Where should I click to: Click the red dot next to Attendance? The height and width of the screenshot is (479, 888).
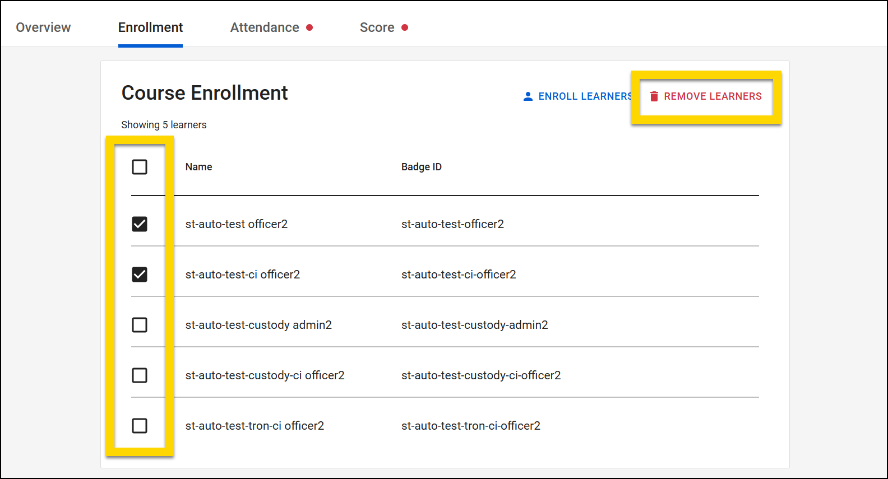point(309,27)
